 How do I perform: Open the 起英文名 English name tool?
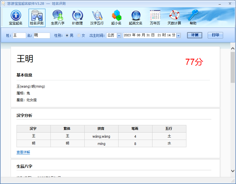click(x=136, y=17)
